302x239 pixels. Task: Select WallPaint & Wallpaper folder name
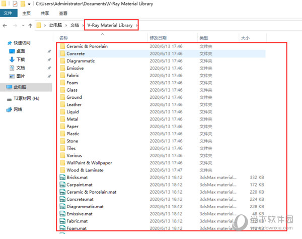[x=89, y=163]
